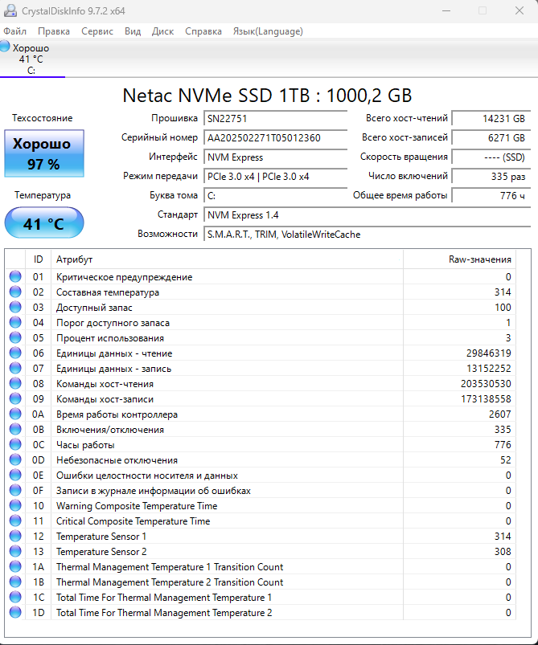This screenshot has width=538, height=645.
Task: Click status icon of Составная температура row
Action: (15, 292)
